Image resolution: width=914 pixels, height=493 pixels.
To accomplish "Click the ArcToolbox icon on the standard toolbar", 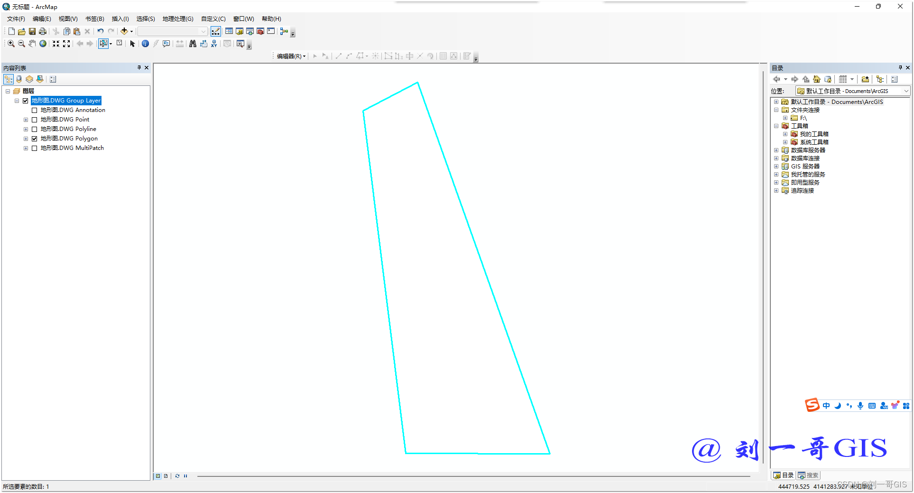I will click(x=260, y=31).
